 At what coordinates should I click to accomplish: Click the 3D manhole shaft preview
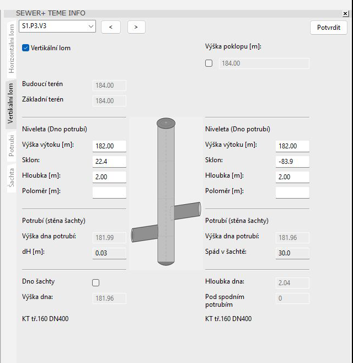point(166,193)
